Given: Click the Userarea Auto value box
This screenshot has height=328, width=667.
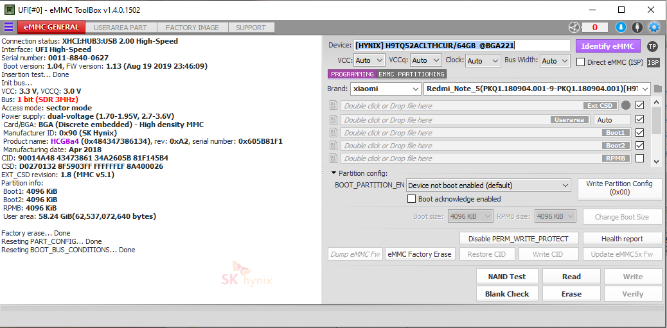Looking at the screenshot, I should (612, 120).
